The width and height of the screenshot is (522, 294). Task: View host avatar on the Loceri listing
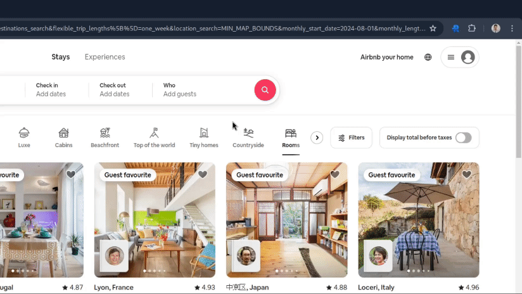379,256
